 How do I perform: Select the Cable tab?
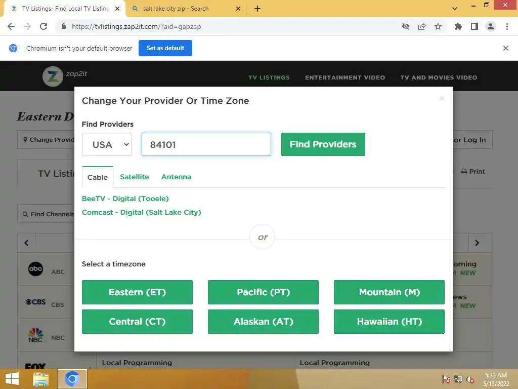pos(98,177)
